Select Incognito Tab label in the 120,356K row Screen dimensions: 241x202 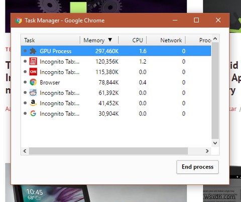coord(60,62)
